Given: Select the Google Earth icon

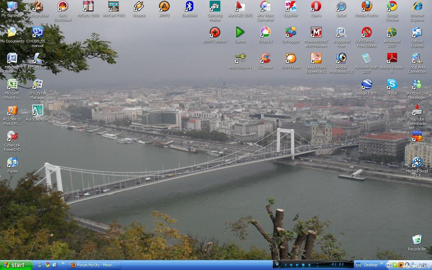Looking at the screenshot, I should [x=367, y=84].
